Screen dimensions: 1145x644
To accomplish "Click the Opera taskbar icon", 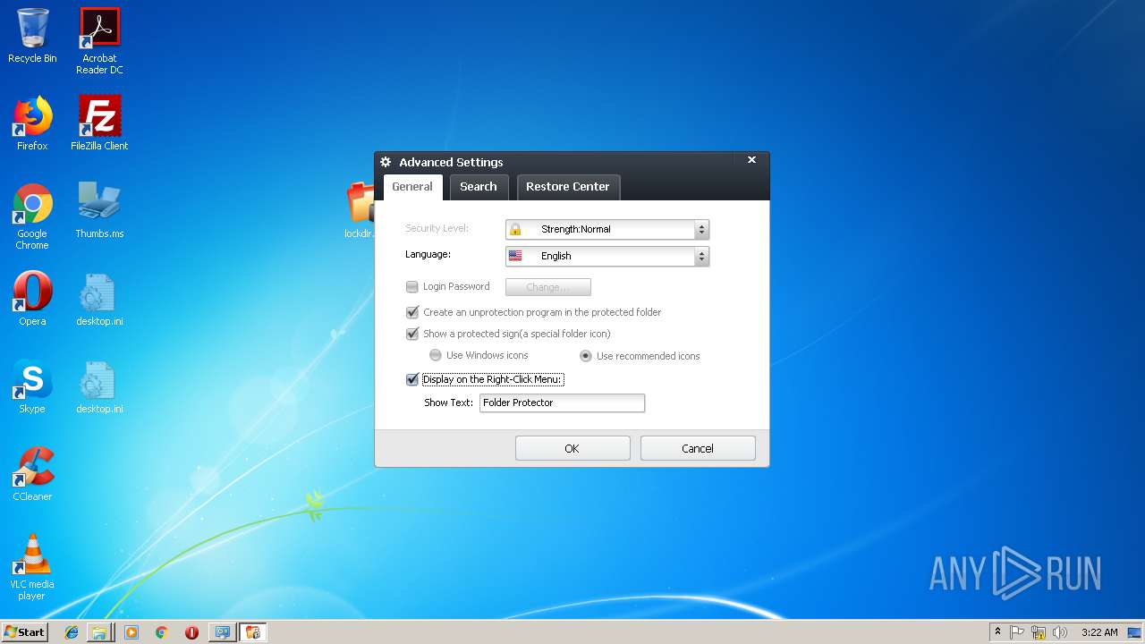I will [x=191, y=632].
